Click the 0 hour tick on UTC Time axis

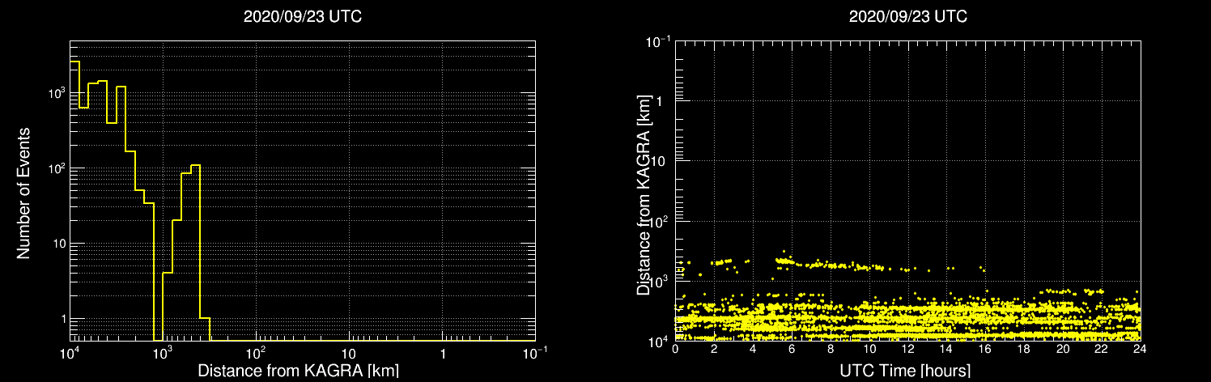click(x=675, y=350)
